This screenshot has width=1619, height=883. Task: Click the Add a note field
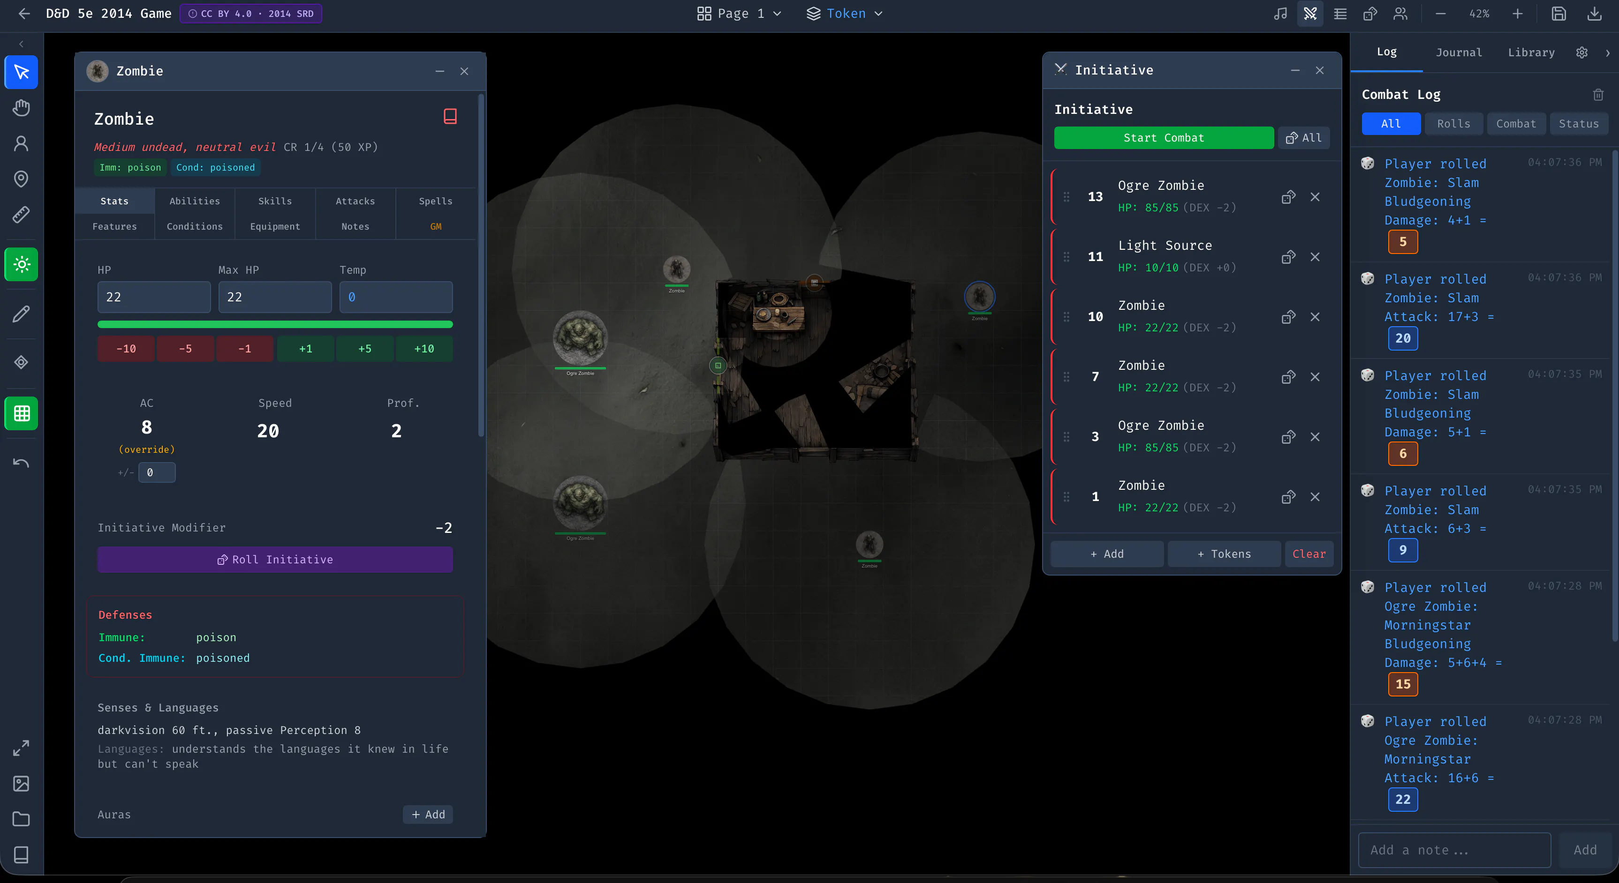point(1454,850)
